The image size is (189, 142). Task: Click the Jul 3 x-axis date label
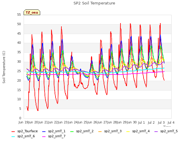coord(161,122)
